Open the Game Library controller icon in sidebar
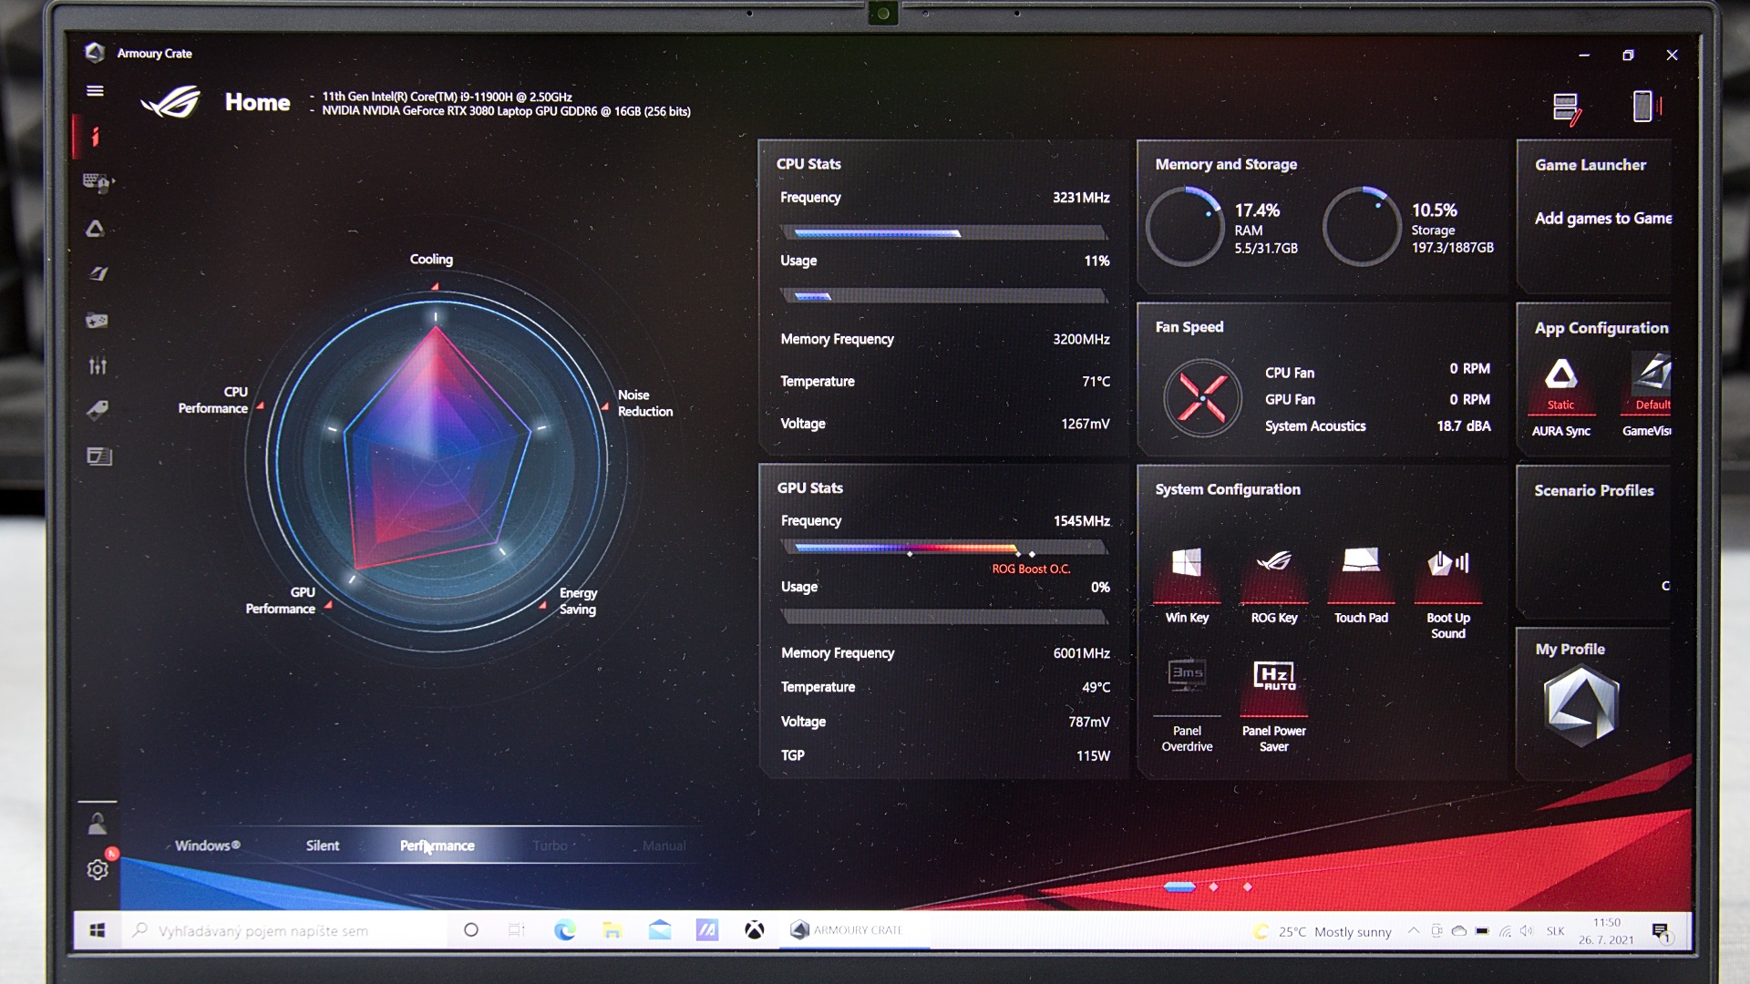This screenshot has width=1750, height=984. click(x=97, y=321)
